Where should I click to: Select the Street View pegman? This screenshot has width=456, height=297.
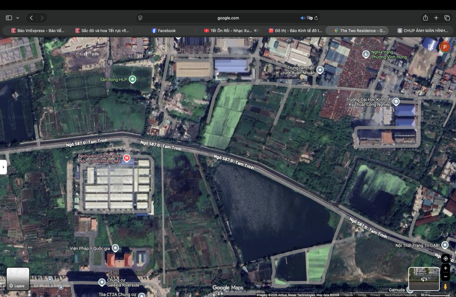point(445,286)
